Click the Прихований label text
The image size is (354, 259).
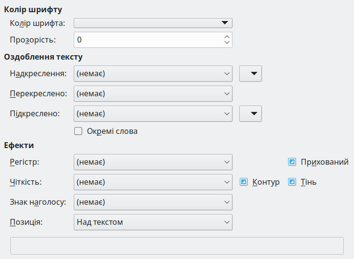pyautogui.click(x=325, y=162)
